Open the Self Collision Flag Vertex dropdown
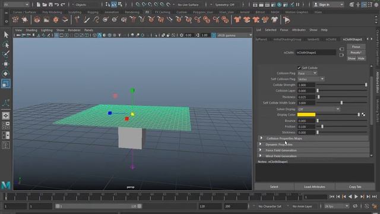 point(311,79)
